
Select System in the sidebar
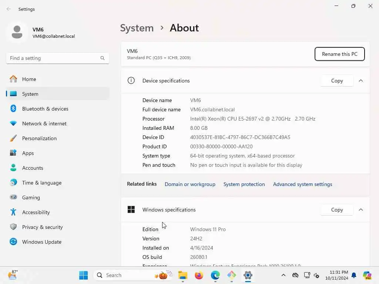pyautogui.click(x=57, y=94)
